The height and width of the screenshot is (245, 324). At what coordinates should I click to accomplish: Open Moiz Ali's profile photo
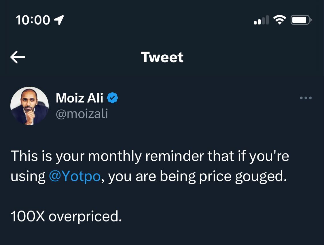tap(29, 106)
